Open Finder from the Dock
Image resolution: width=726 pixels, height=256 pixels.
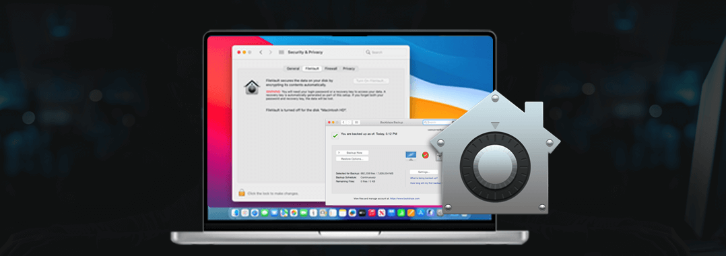tap(235, 213)
